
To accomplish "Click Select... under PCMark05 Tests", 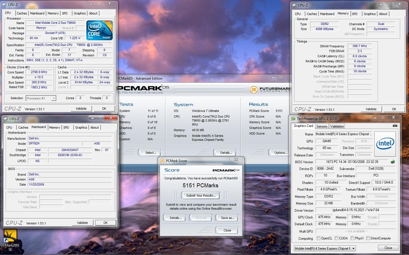I will pos(151,153).
